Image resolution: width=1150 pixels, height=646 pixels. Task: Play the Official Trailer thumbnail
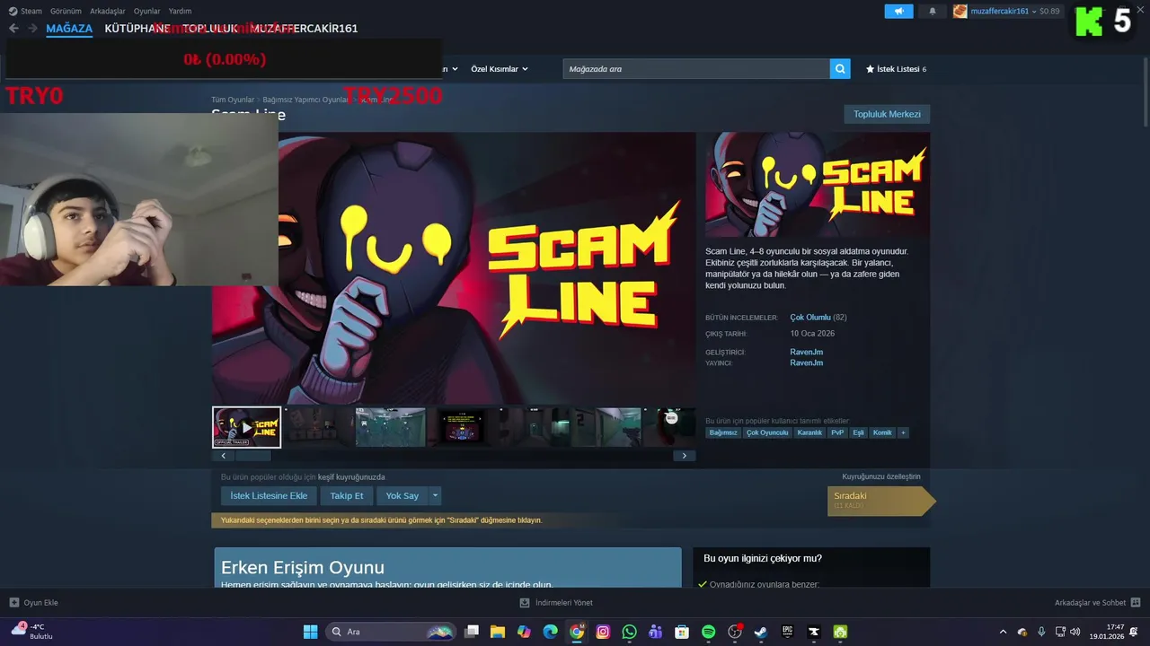pos(247,427)
